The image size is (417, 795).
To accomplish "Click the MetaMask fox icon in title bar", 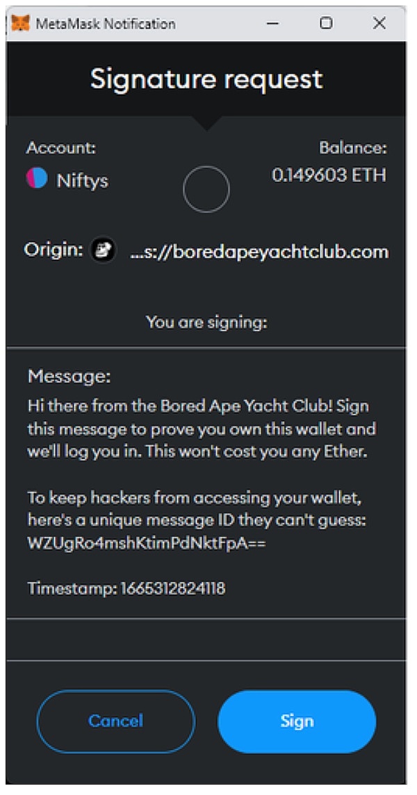I will 20,24.
